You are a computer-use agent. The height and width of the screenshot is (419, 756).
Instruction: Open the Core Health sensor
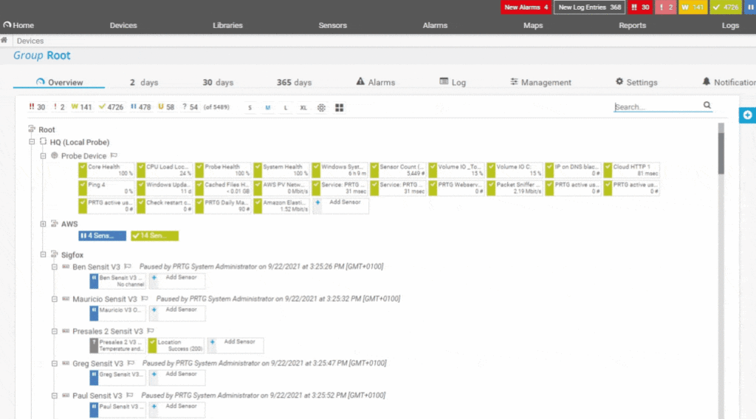tap(106, 170)
